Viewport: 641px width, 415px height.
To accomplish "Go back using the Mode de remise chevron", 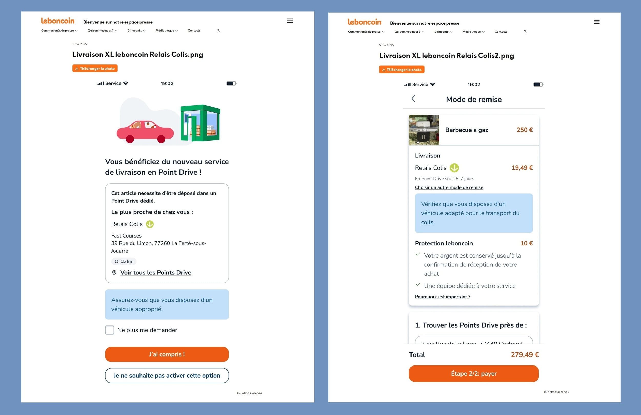I will [x=413, y=99].
